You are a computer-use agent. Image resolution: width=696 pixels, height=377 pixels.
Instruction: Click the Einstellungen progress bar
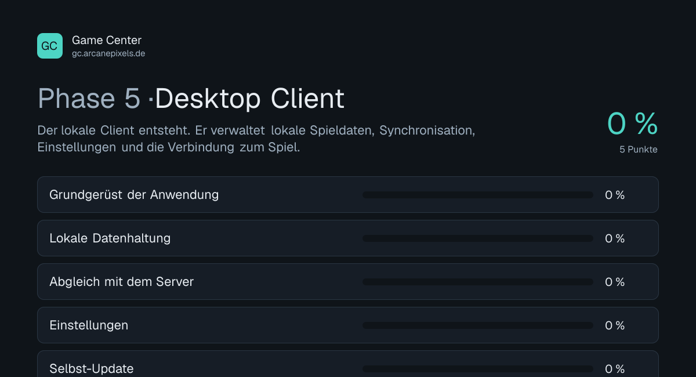[x=478, y=325]
